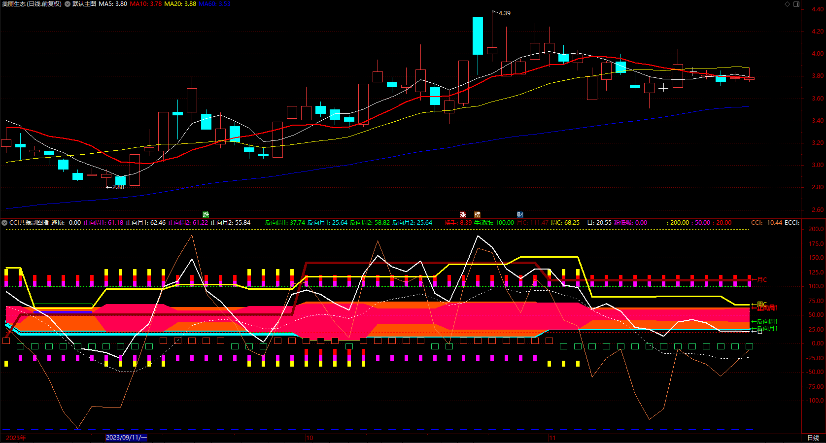Click the blue 财 event marker
Image resolution: width=826 pixels, height=443 pixels.
coord(520,214)
